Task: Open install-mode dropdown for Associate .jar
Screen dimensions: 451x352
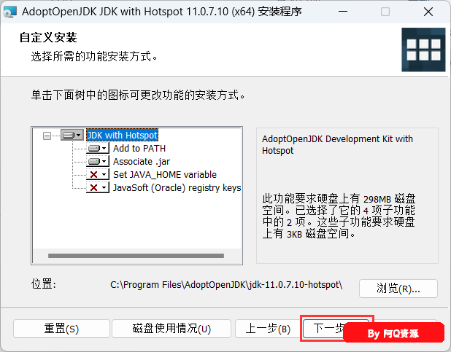Action: click(x=98, y=162)
